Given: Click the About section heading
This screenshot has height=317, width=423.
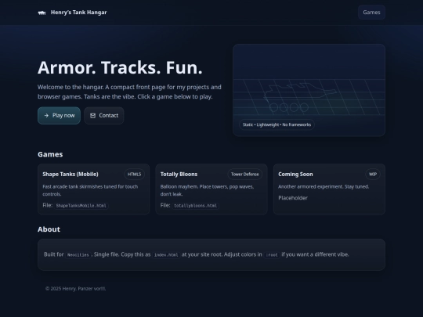Looking at the screenshot, I should [49, 229].
